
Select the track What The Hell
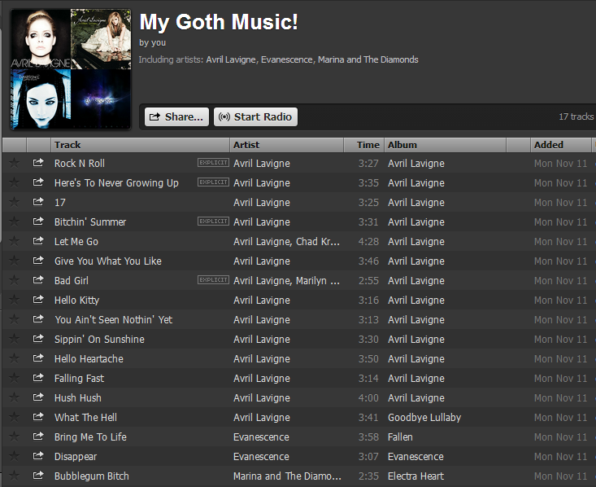tap(85, 417)
